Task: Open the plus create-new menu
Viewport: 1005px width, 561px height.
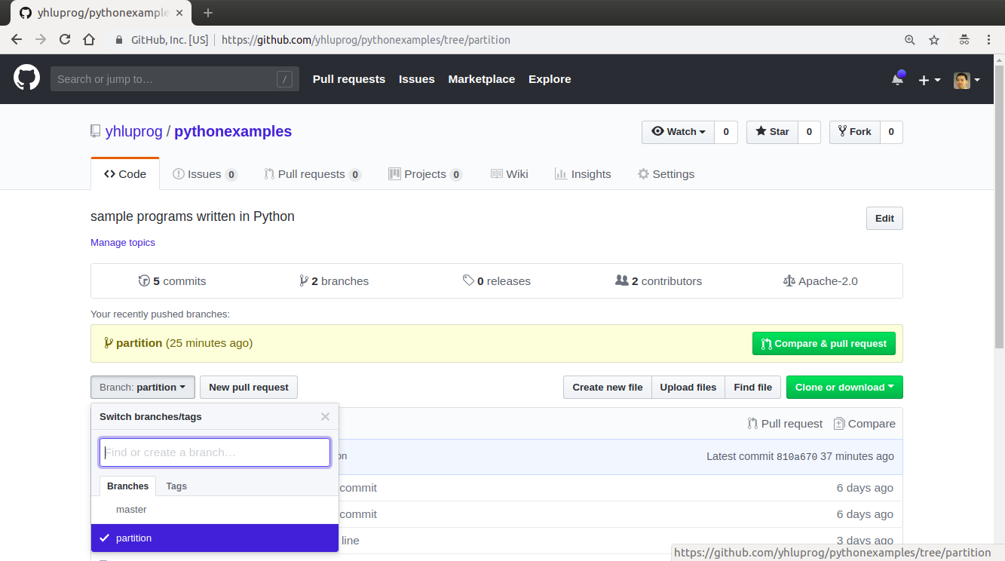Action: (x=929, y=79)
